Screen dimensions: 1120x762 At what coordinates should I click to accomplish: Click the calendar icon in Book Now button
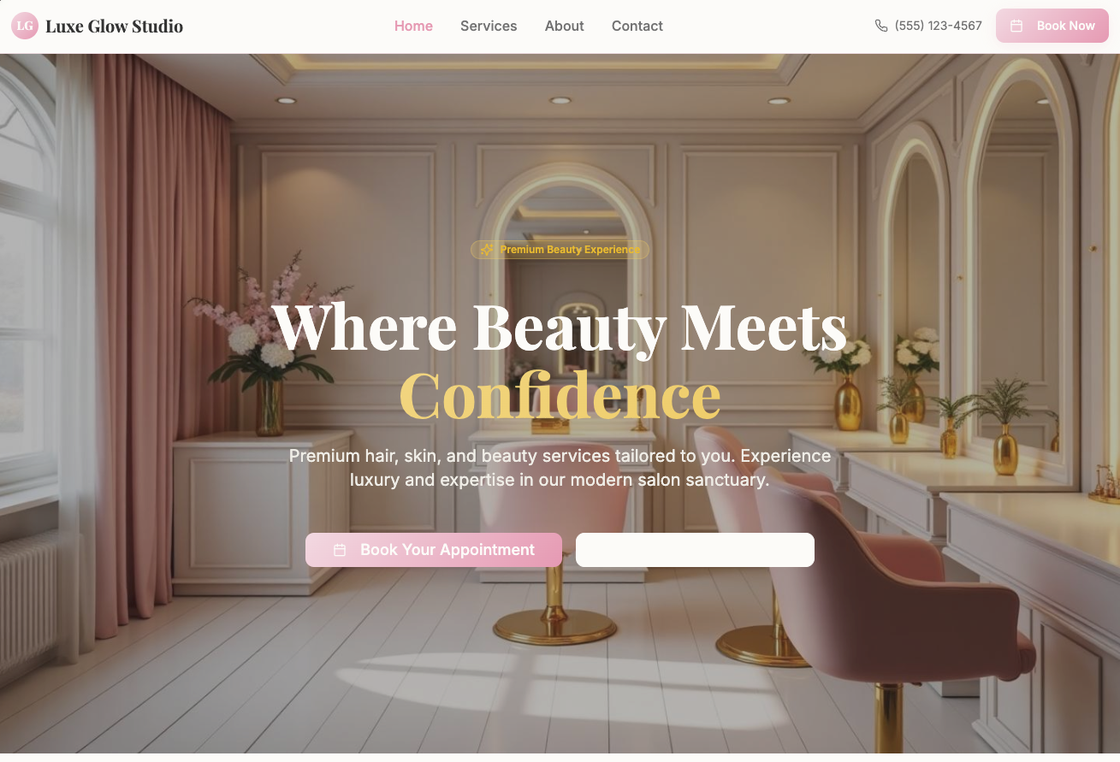coord(1016,26)
